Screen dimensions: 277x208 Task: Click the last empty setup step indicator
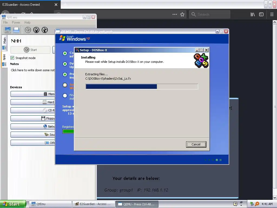point(65,96)
